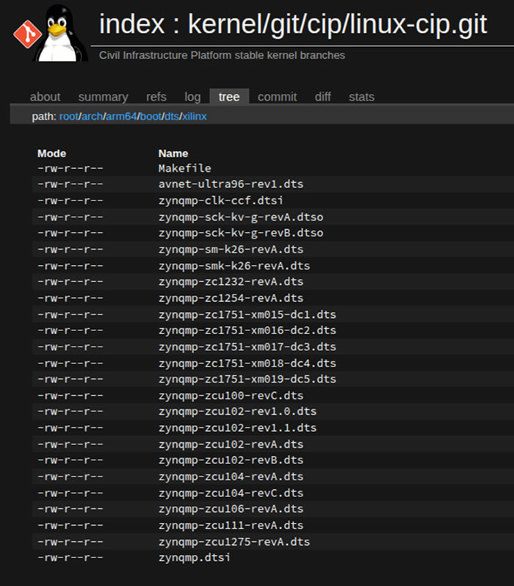View the stats tab
514x586 pixels.
(361, 97)
